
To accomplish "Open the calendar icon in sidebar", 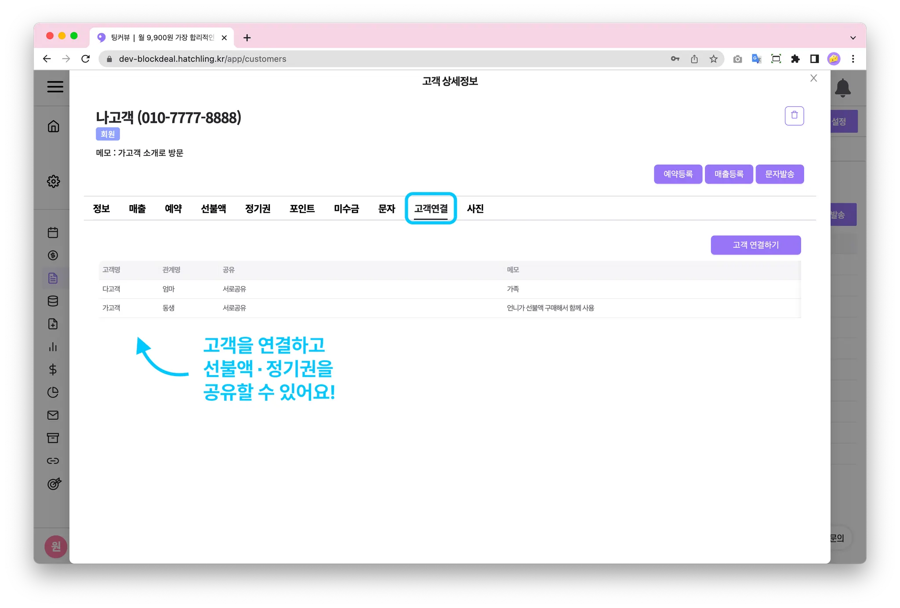I will (53, 232).
